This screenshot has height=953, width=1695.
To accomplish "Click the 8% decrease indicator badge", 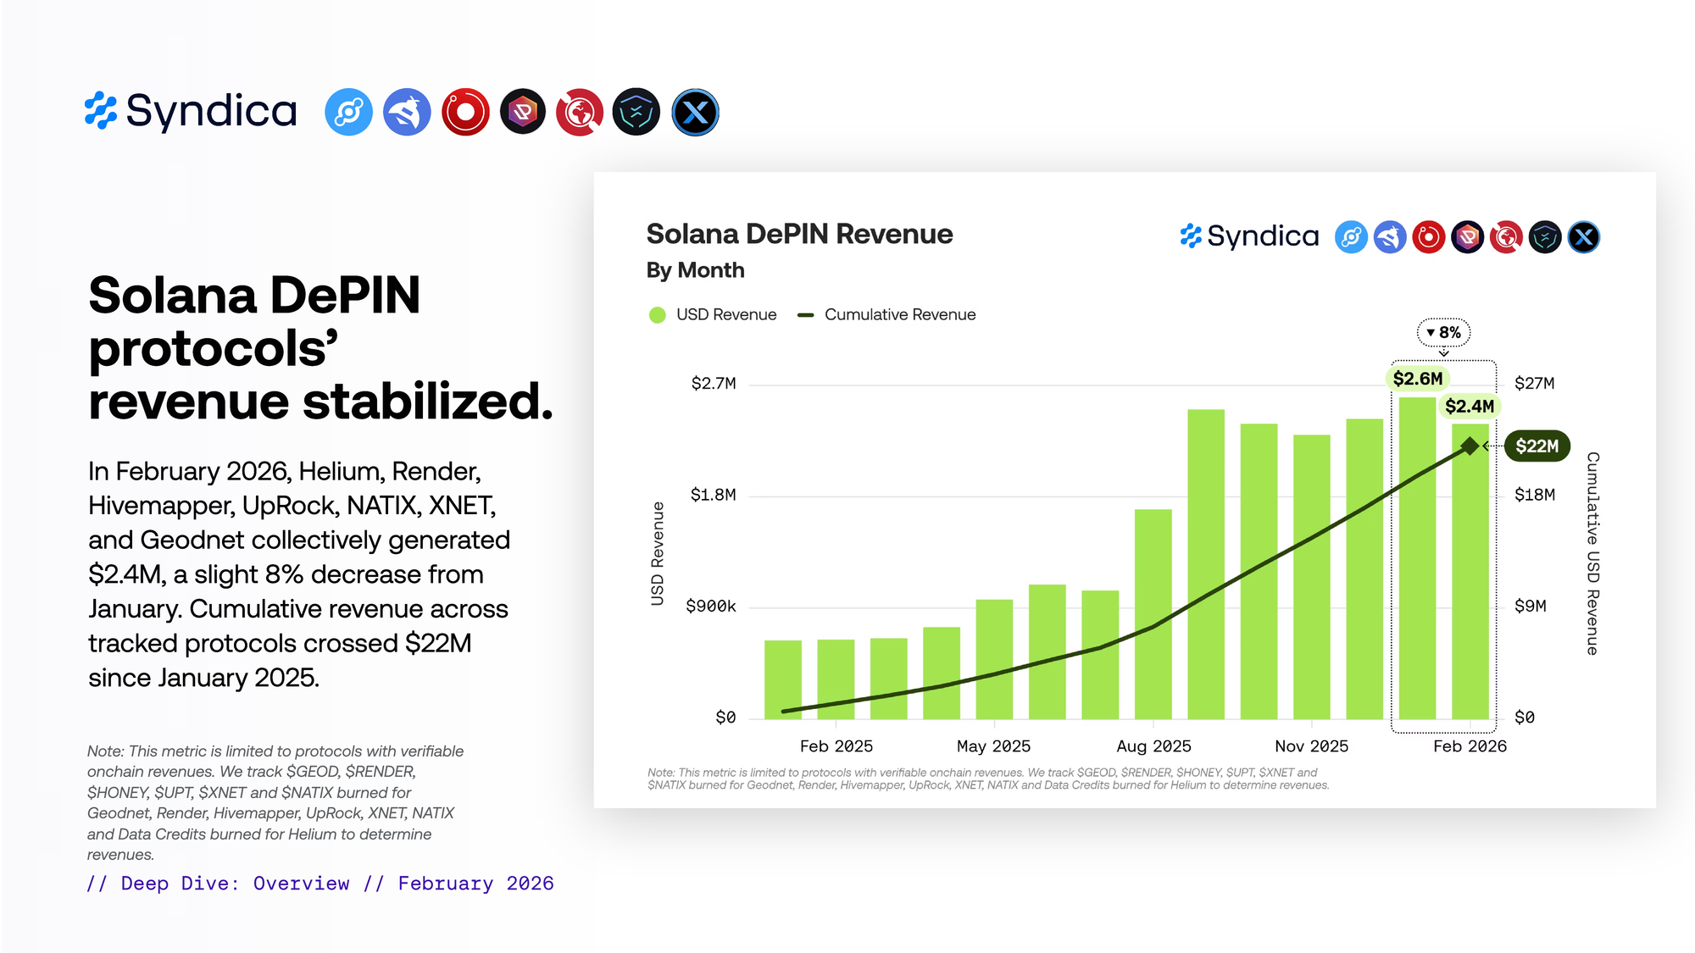I will [1443, 333].
